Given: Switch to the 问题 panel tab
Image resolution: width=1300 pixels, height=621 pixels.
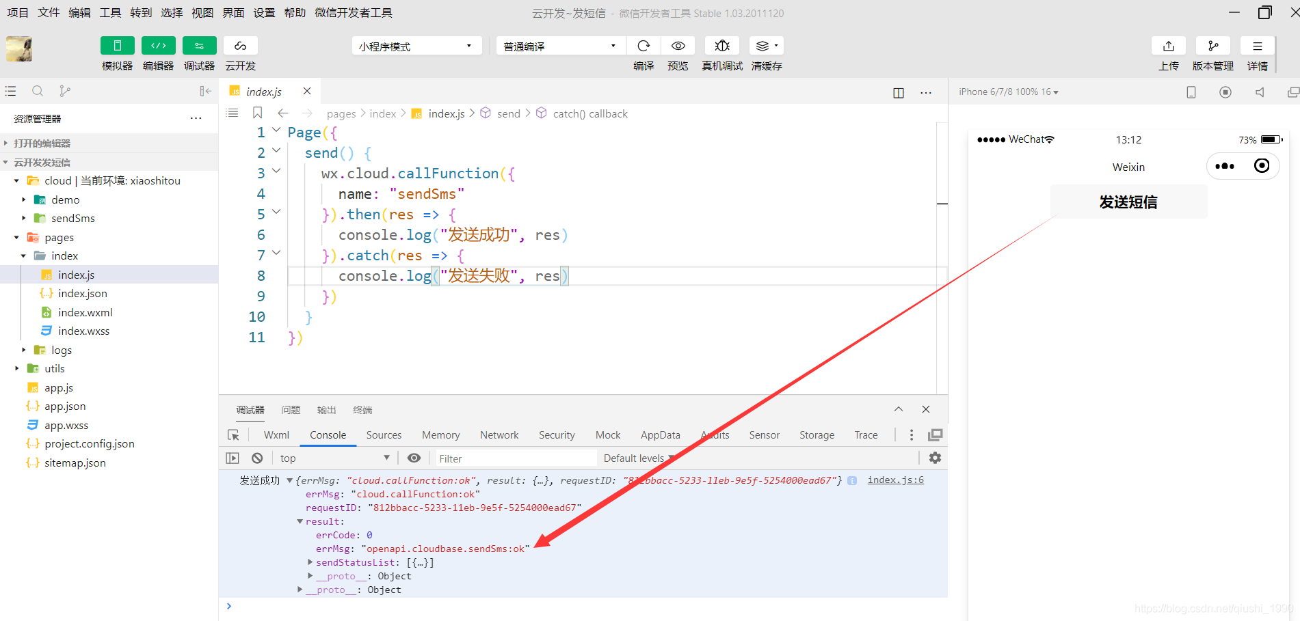Looking at the screenshot, I should [291, 410].
